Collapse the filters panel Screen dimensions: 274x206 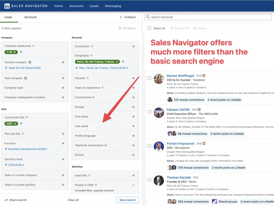[128, 17]
